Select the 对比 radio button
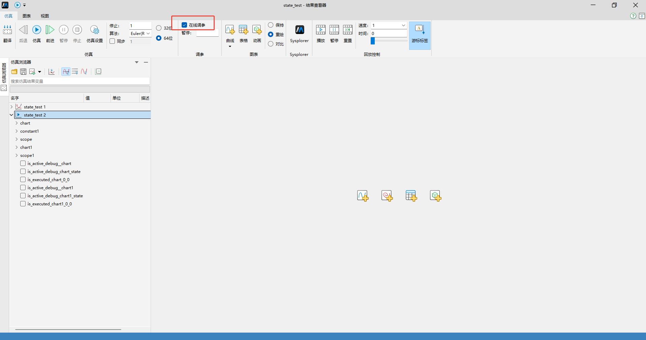The image size is (646, 340). pyautogui.click(x=271, y=44)
